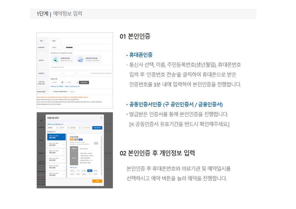Open the third 읍/면/동 dropdown in the popup screenshot
Image resolution: width=296 pixels, height=209 pixels.
point(75,128)
